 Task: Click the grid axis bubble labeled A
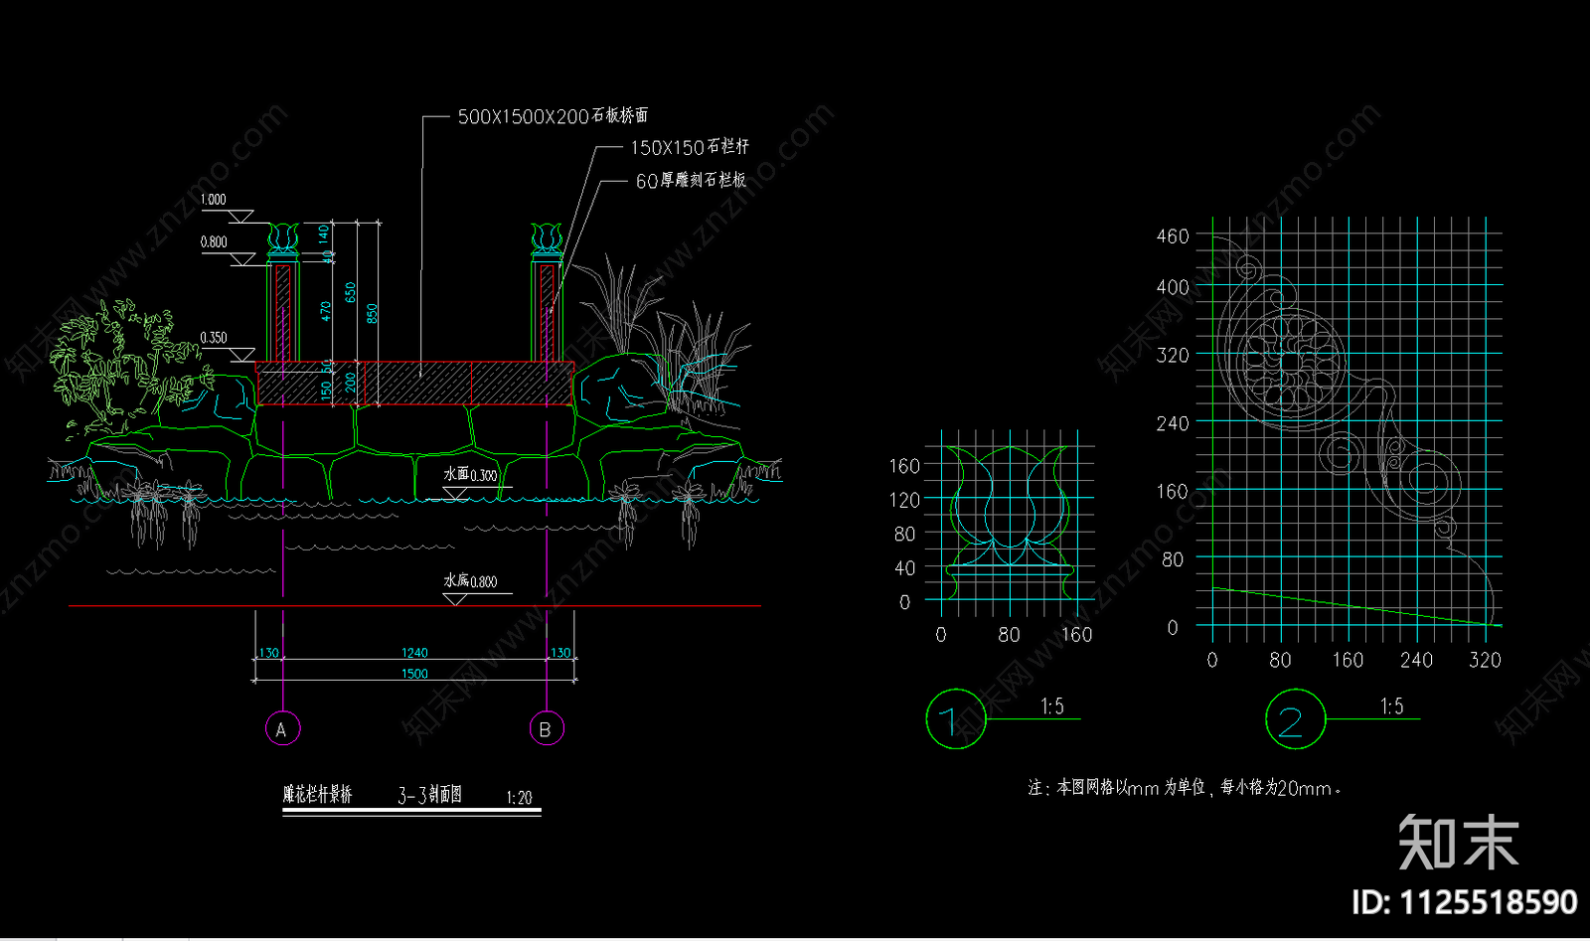[282, 728]
